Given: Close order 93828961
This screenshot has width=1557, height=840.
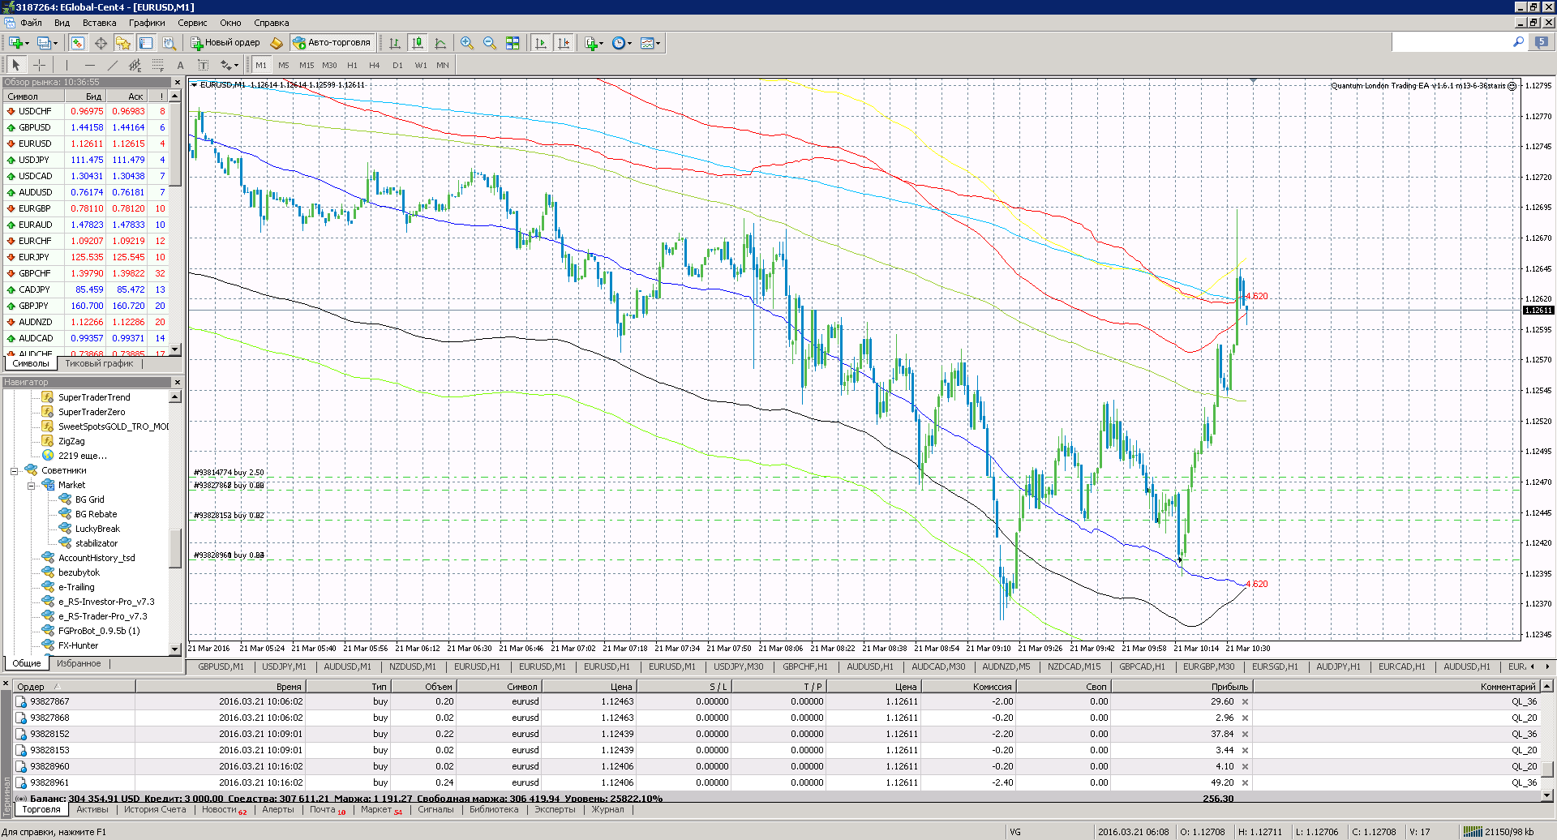Looking at the screenshot, I should (x=1245, y=783).
